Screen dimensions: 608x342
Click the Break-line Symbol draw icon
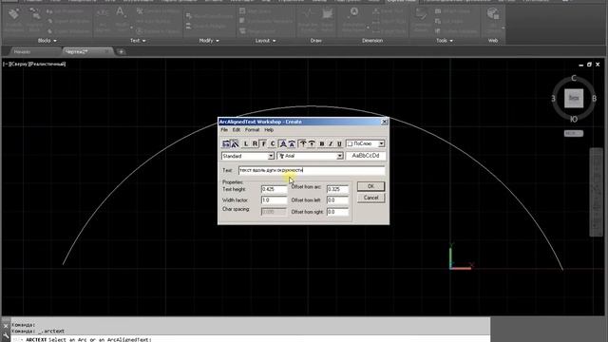[308, 19]
